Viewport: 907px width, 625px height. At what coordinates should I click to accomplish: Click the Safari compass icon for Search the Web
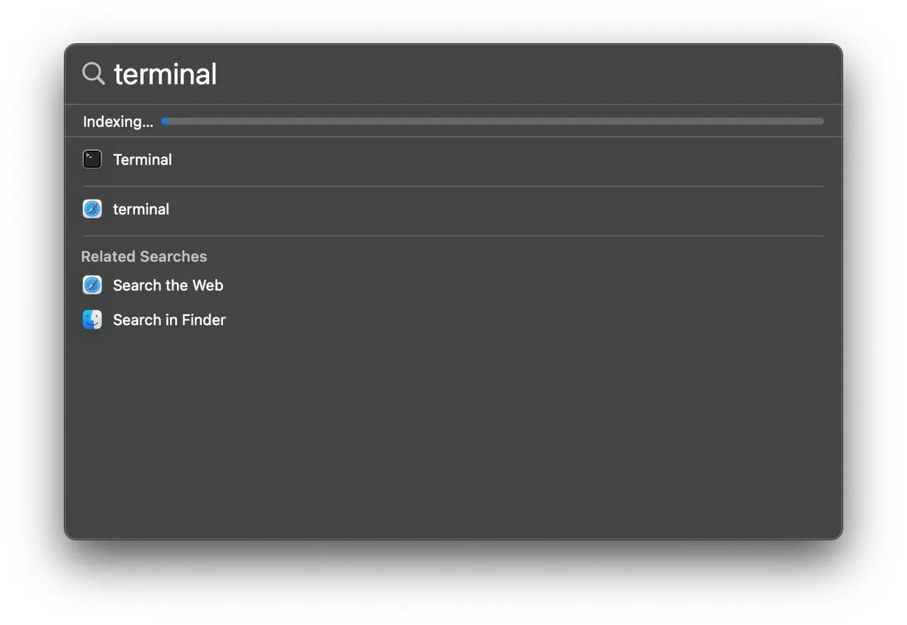92,286
